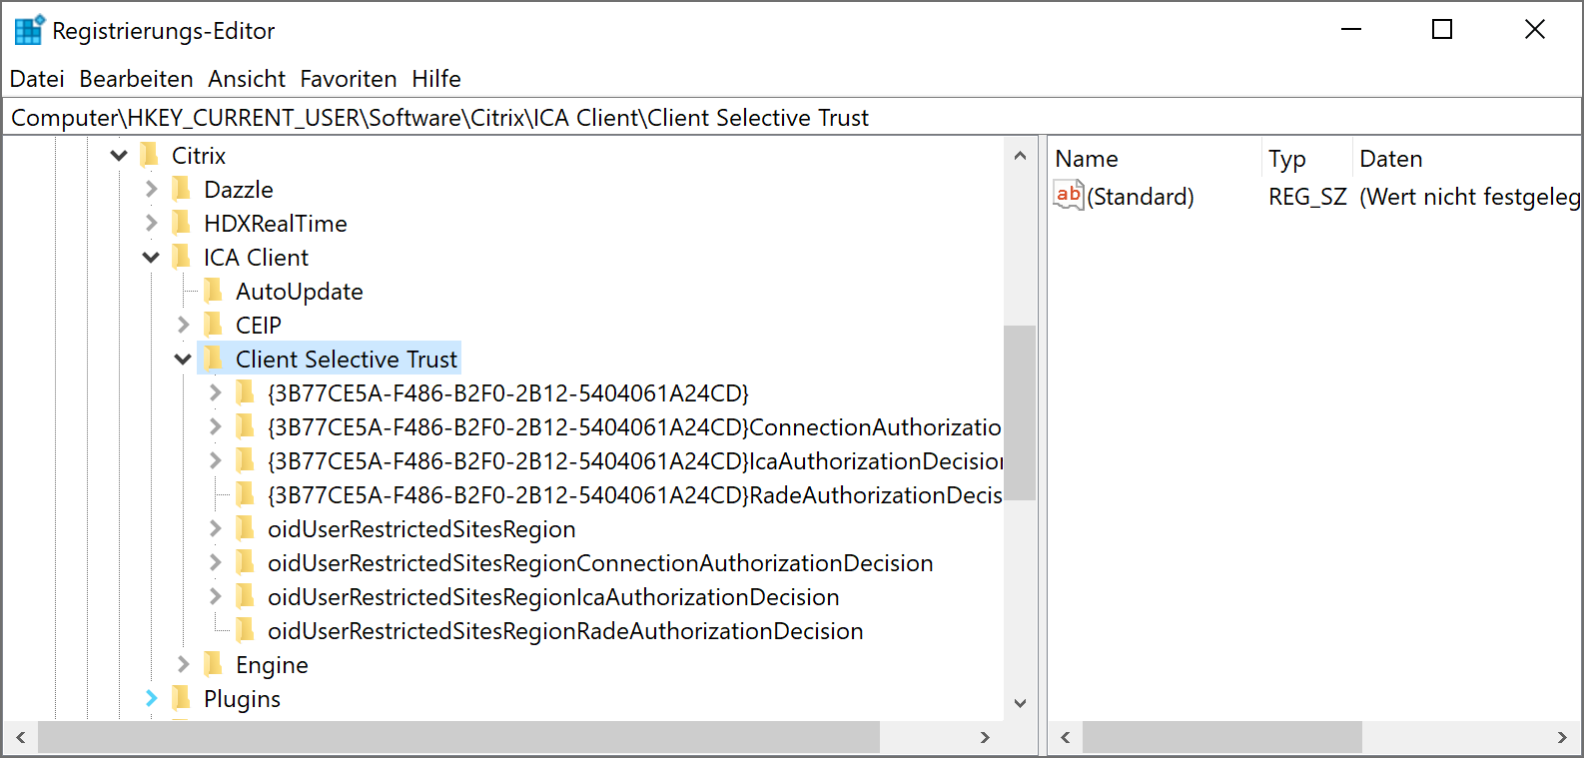Click the registry path address bar
Viewport: 1584px width, 758px height.
[792, 118]
